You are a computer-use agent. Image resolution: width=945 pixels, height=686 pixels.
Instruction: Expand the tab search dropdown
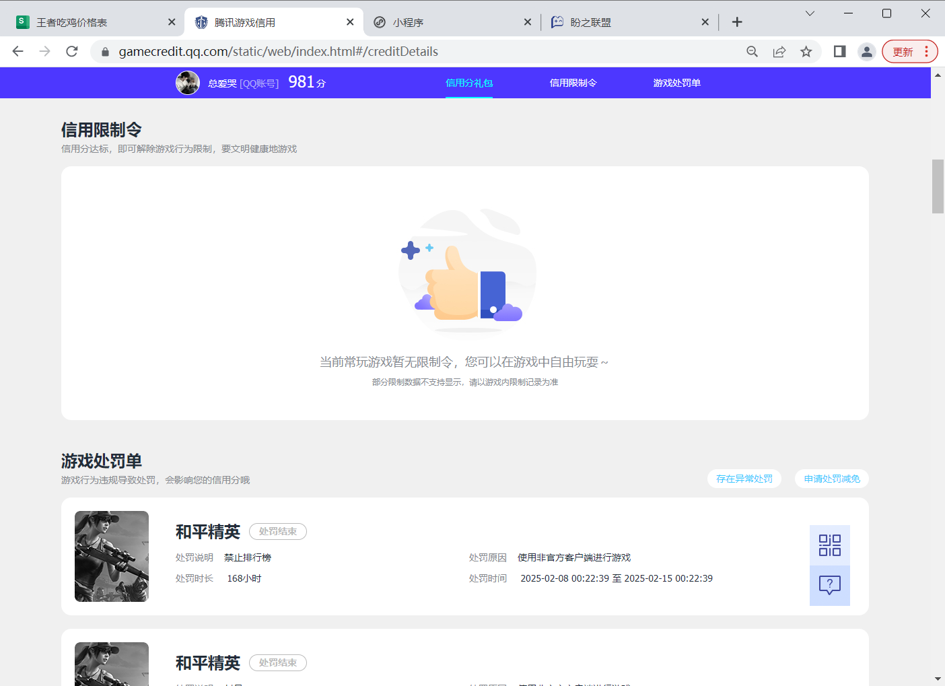pyautogui.click(x=810, y=13)
